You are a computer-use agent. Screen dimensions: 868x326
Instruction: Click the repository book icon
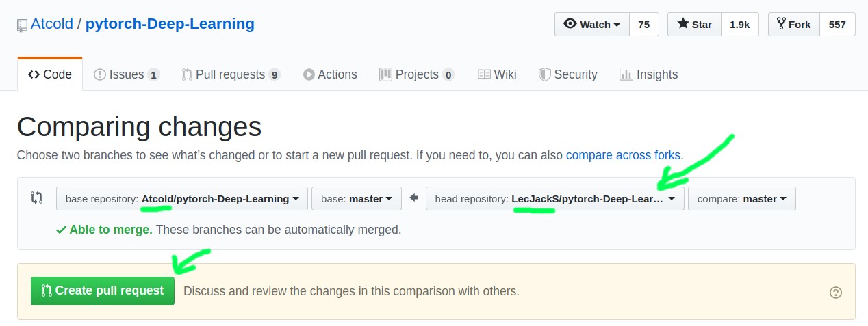23,25
